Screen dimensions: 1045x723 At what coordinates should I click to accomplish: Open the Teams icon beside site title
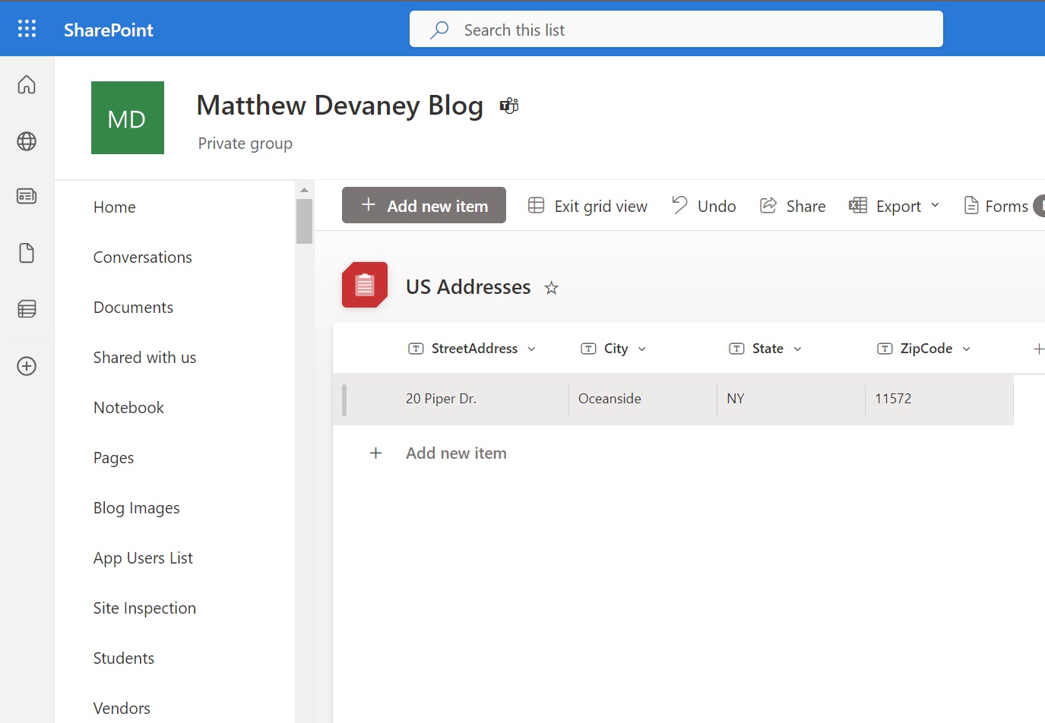click(508, 106)
